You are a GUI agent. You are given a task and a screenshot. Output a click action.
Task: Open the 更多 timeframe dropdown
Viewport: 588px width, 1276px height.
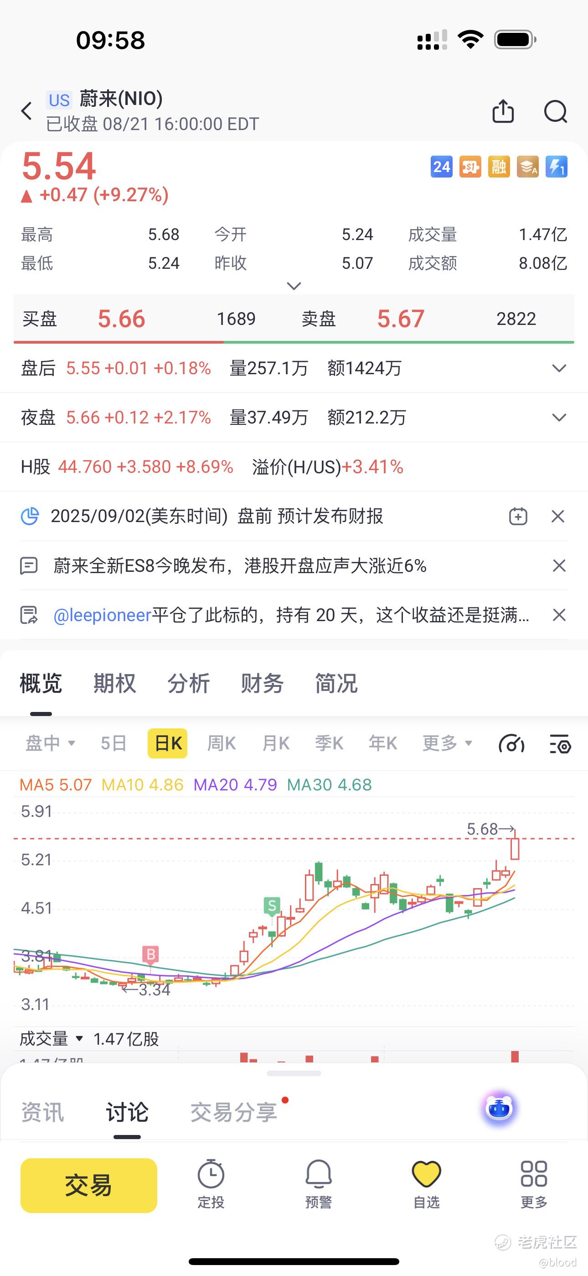448,743
